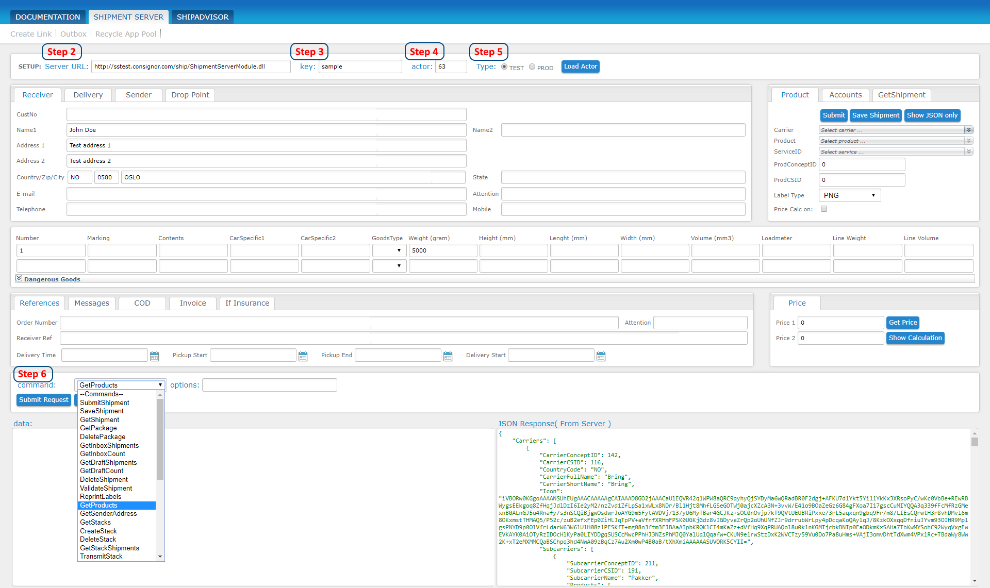
Task: Expand the Dangerous Goods section
Action: pos(19,278)
